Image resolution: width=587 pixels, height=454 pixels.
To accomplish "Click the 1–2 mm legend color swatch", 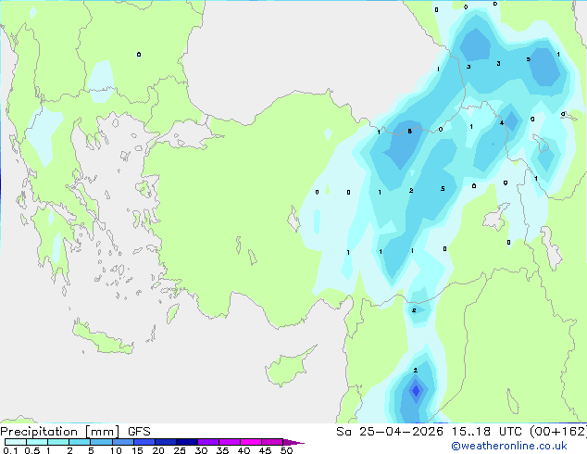I will (58, 442).
